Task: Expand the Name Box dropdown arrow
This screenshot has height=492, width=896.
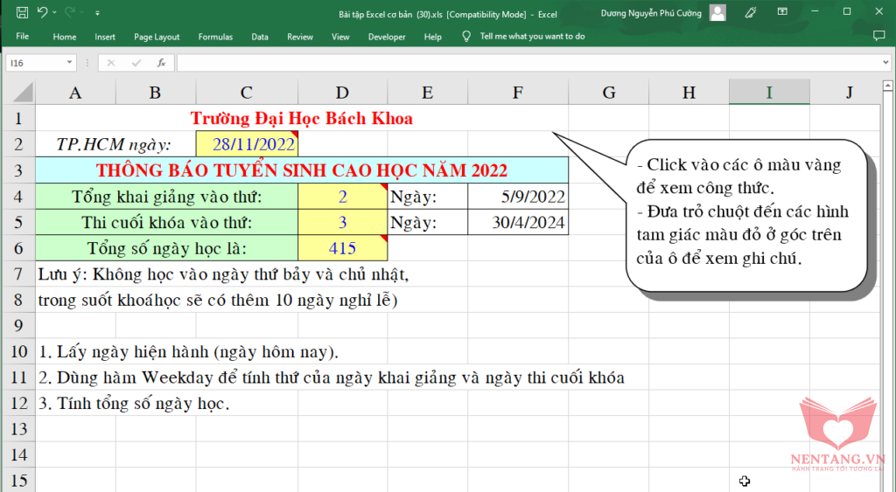Action: (x=70, y=63)
